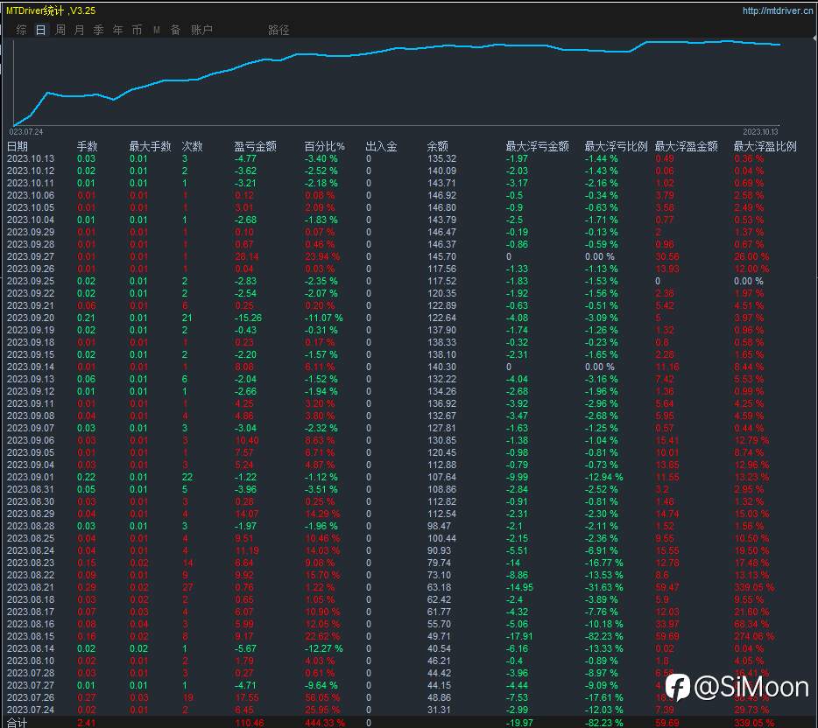Screen dimensions: 818x728
Task: Switch to the M tab
Action: (x=157, y=31)
